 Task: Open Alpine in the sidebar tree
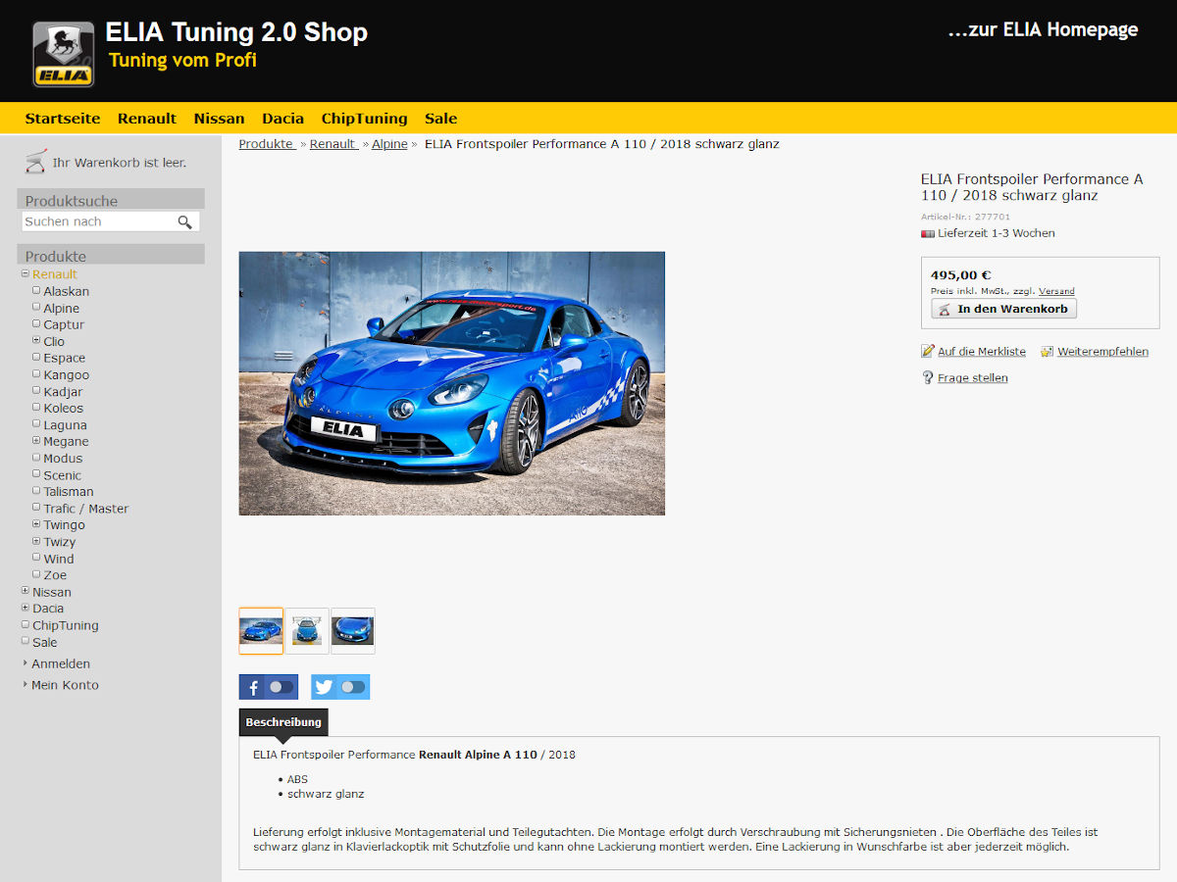coord(62,308)
